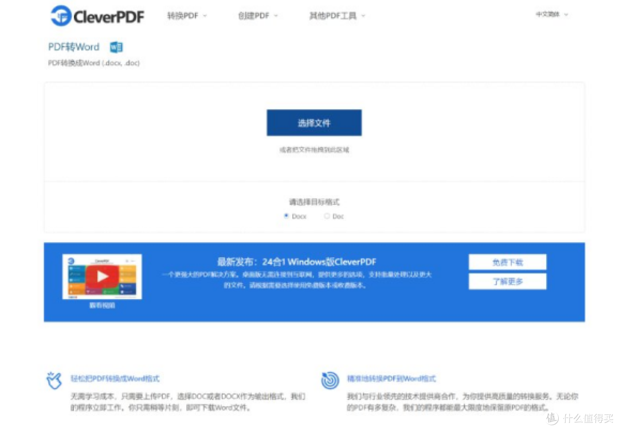The image size is (619, 431).
Task: Click the CleverPDF logo
Action: (x=97, y=16)
